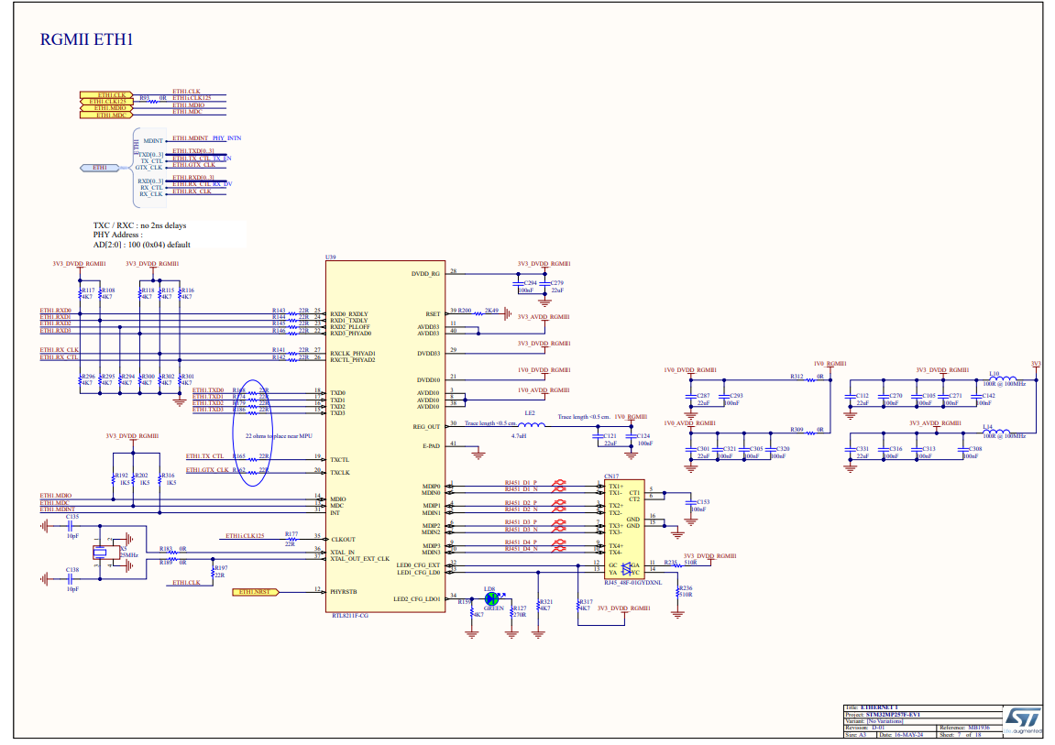Click the note 'TXC / RXC : no 2ns delays'
Screen dimensions: 1055x745
pyautogui.click(x=140, y=226)
